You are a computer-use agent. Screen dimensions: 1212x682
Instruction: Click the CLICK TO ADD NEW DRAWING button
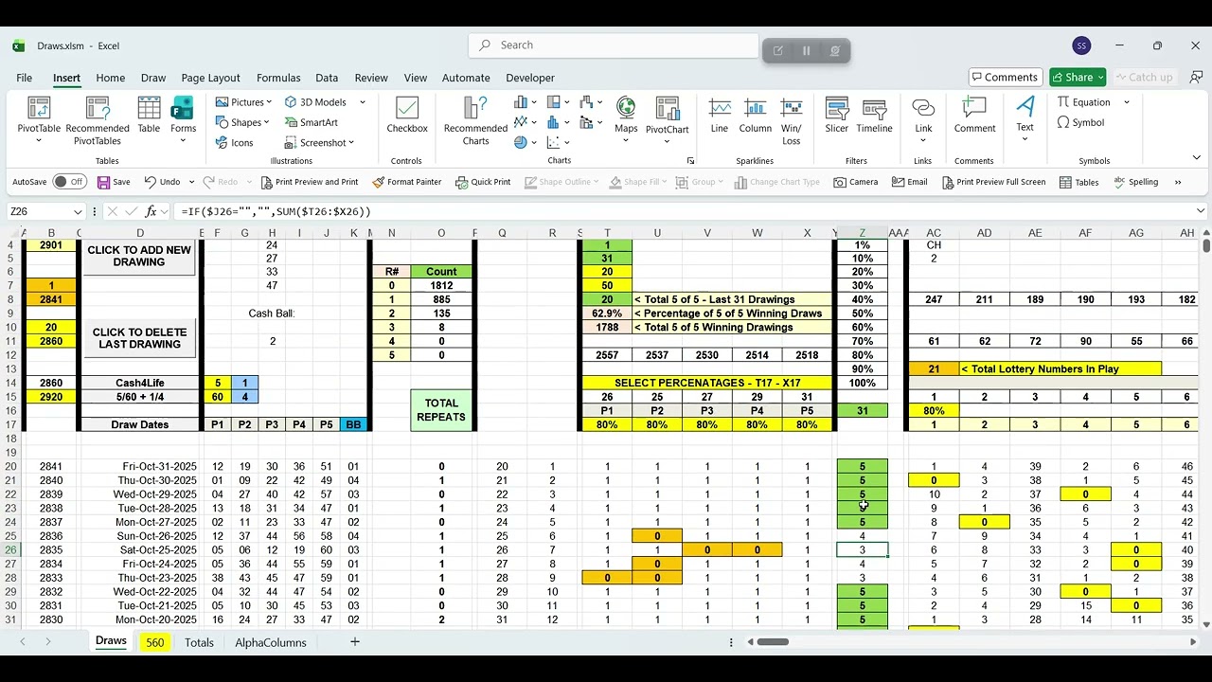pos(139,257)
